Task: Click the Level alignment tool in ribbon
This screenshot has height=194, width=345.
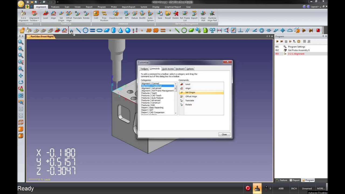Action: (46, 15)
